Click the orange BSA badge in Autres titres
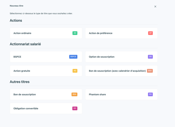Screen dimensions: 175x127 point(74,94)
